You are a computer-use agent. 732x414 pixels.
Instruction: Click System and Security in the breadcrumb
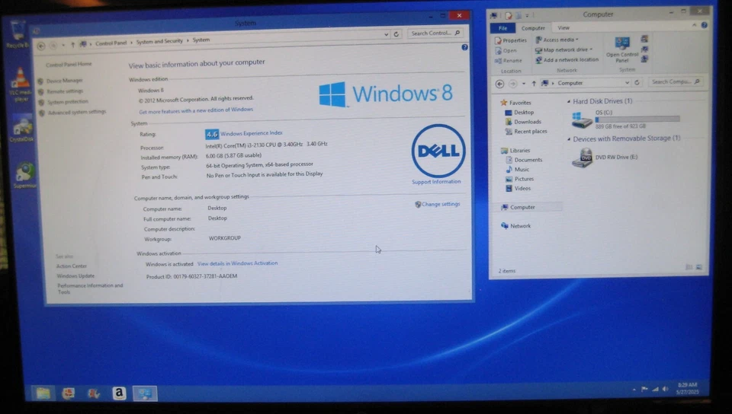tap(159, 41)
